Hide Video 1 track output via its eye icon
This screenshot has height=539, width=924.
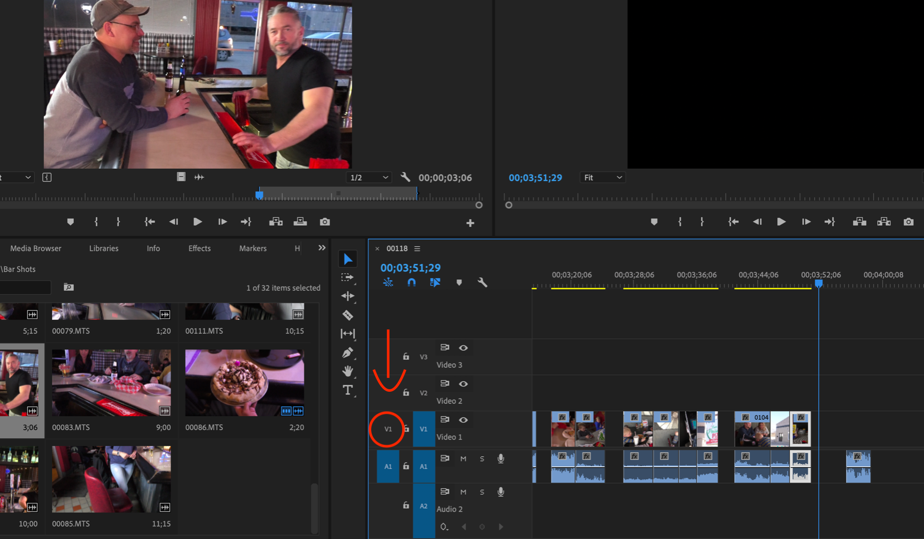[463, 420]
